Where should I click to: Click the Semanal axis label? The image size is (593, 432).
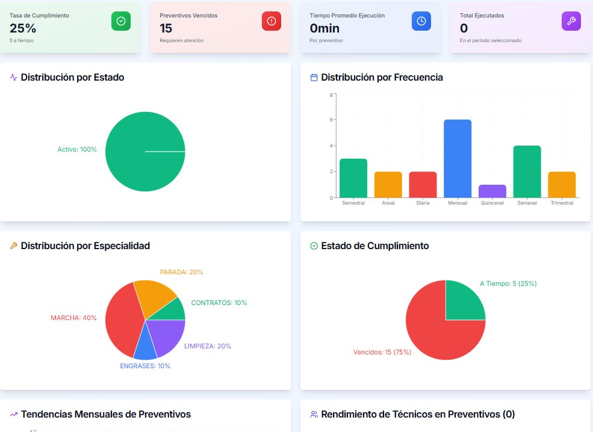tap(527, 203)
